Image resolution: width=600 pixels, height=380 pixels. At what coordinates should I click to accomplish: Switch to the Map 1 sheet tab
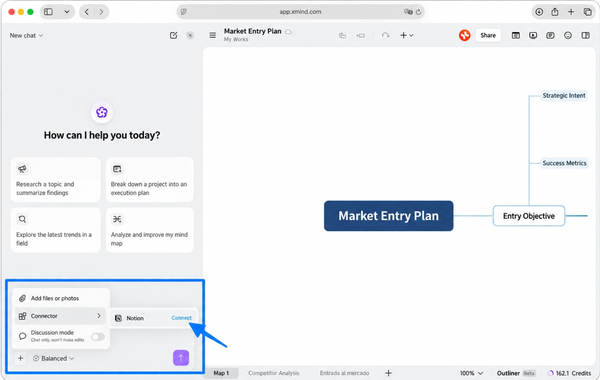click(x=221, y=373)
